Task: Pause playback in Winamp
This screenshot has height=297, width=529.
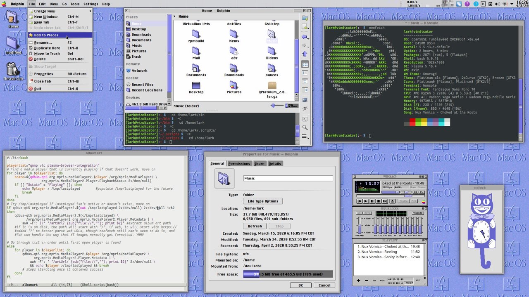Action: pos(372,201)
